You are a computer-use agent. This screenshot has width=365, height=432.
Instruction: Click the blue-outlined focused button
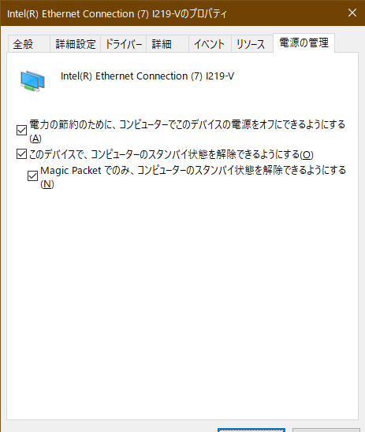click(x=251, y=430)
